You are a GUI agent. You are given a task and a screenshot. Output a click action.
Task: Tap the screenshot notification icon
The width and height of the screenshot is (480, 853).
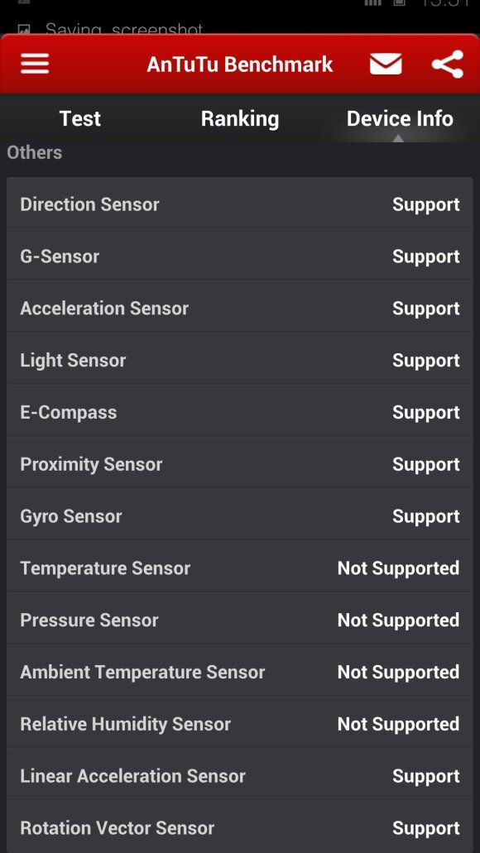tap(23, 30)
